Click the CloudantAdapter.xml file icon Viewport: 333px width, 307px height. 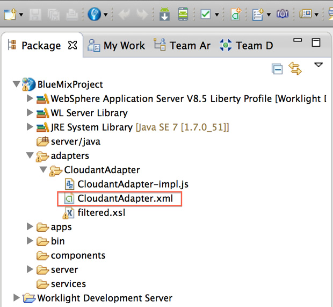point(69,198)
